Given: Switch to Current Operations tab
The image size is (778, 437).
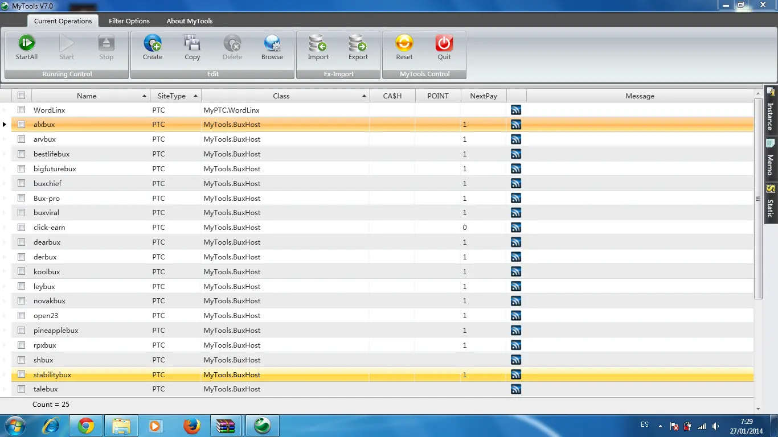Looking at the screenshot, I should click(63, 21).
